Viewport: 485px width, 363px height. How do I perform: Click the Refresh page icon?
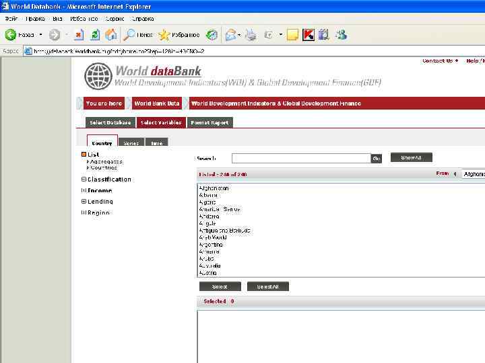point(95,34)
